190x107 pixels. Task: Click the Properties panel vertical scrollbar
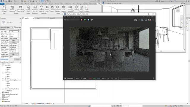click(20, 36)
